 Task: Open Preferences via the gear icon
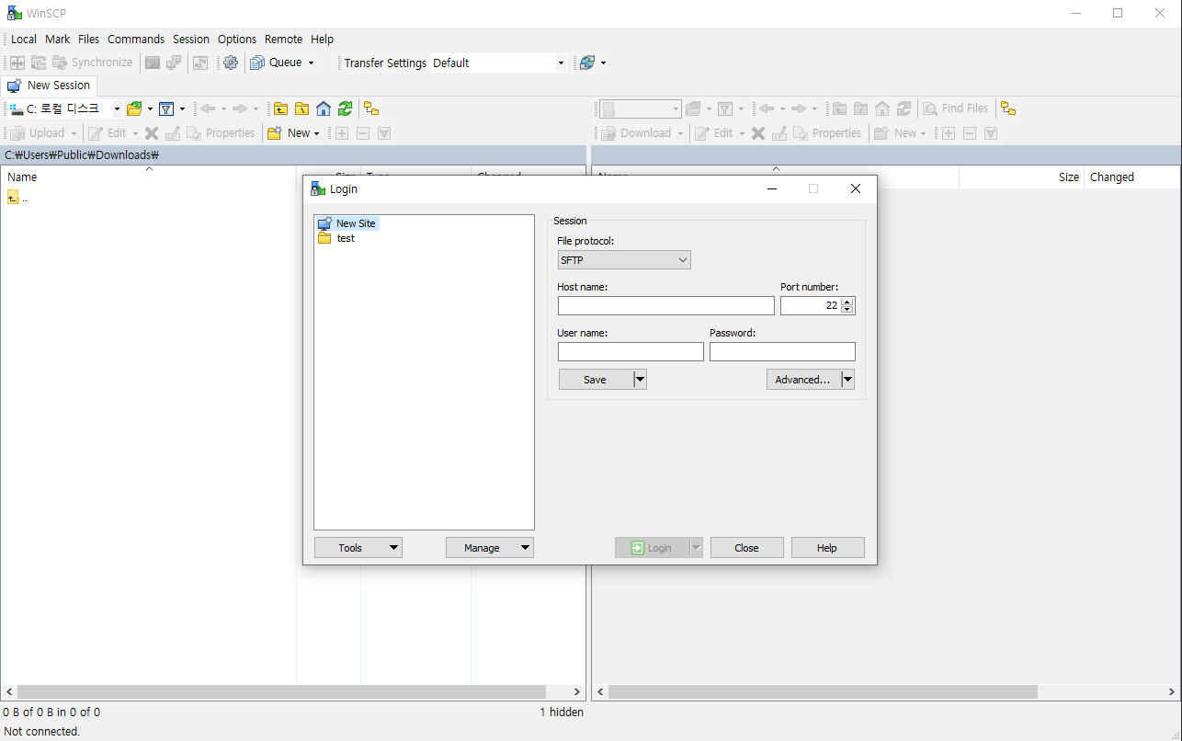pos(231,63)
